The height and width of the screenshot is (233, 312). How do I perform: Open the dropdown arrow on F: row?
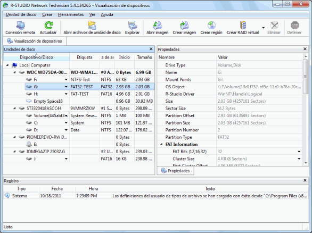[66, 80]
